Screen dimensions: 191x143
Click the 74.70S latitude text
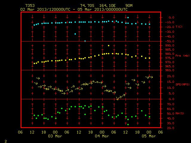(x=87, y=6)
